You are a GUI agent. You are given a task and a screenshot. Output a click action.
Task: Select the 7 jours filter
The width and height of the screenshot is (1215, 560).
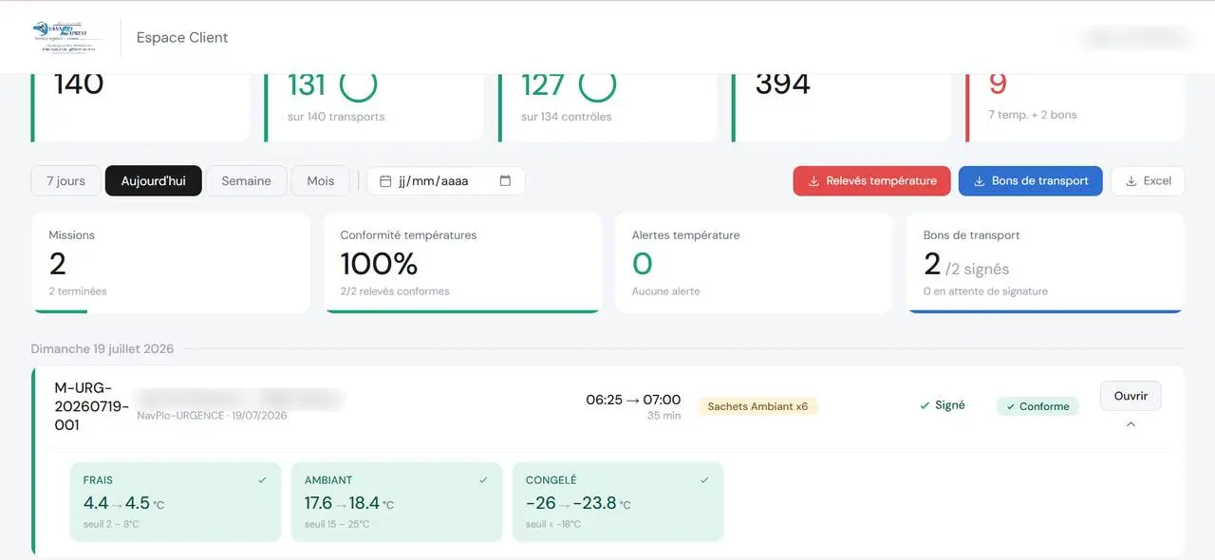tap(65, 180)
